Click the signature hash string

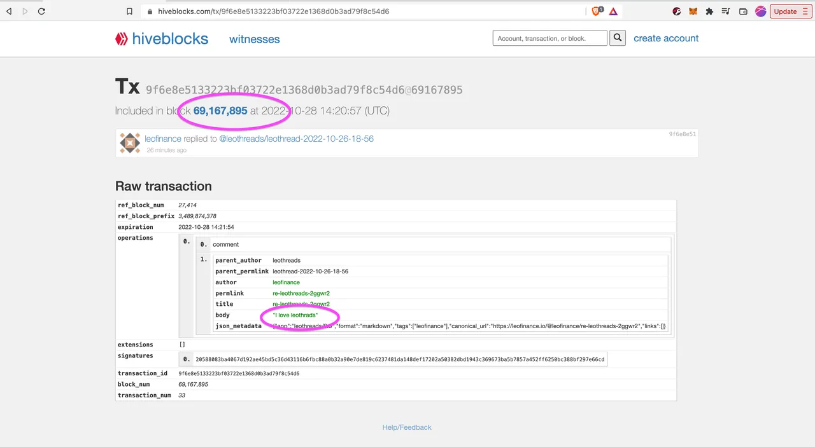pos(400,359)
